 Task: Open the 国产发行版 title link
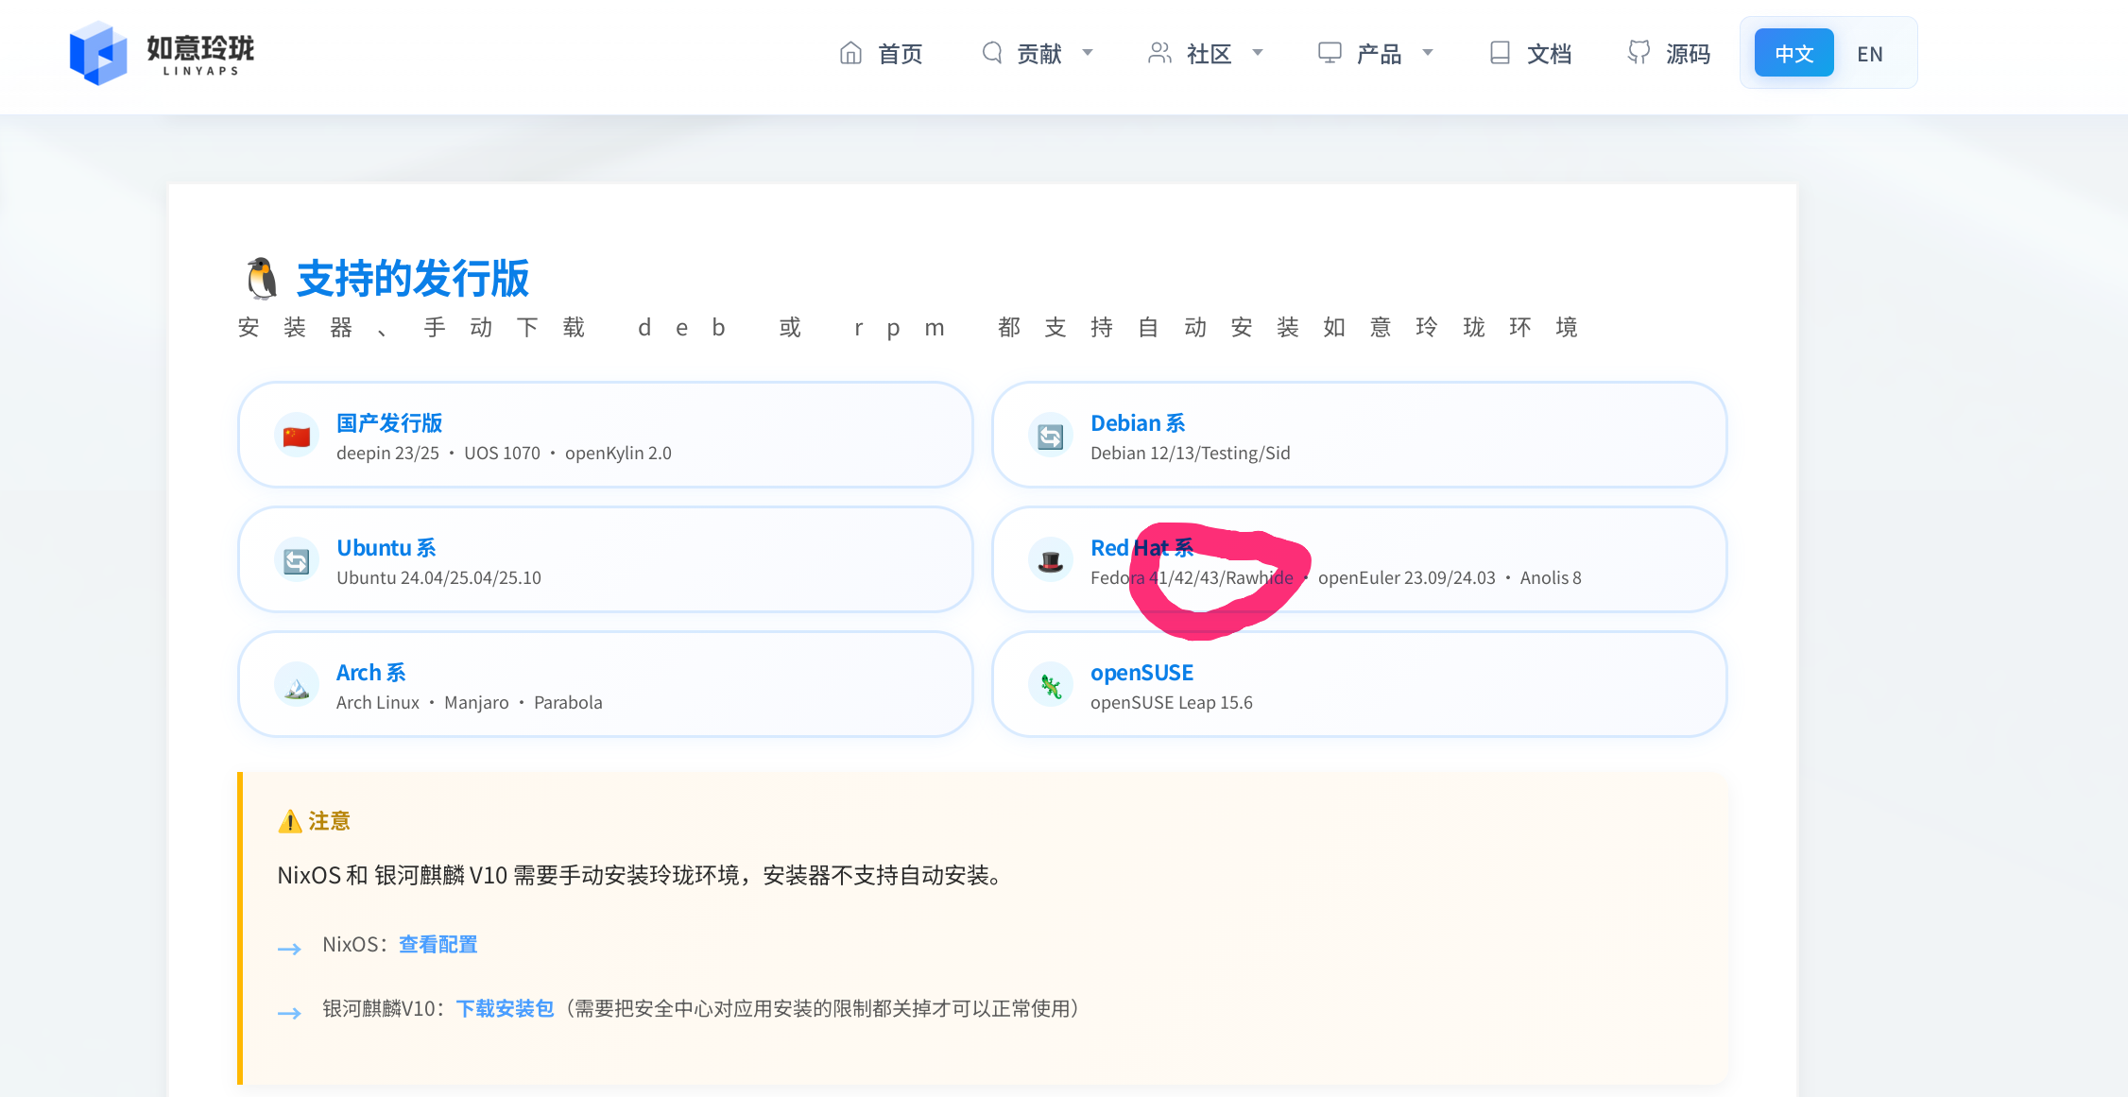pyautogui.click(x=389, y=422)
